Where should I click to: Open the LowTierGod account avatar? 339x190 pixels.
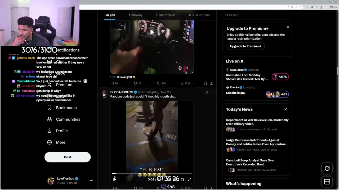click(51, 181)
